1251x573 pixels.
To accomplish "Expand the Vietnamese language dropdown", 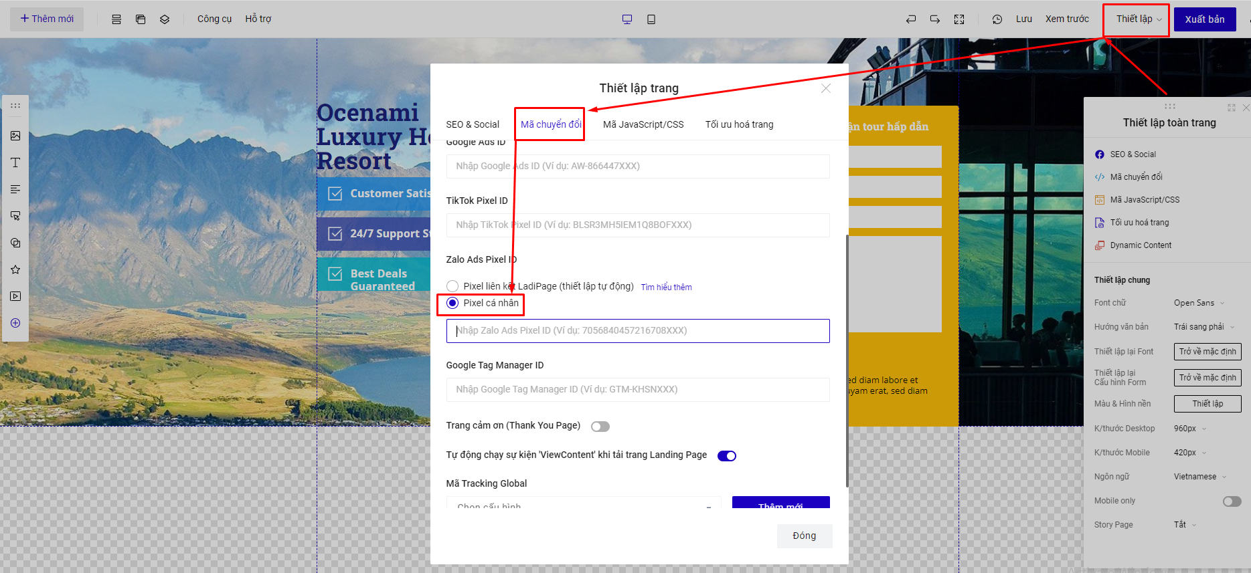I will [x=1199, y=477].
